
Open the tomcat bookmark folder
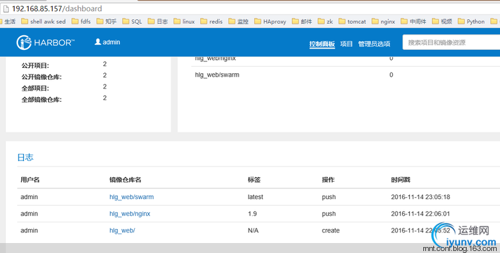pos(353,21)
